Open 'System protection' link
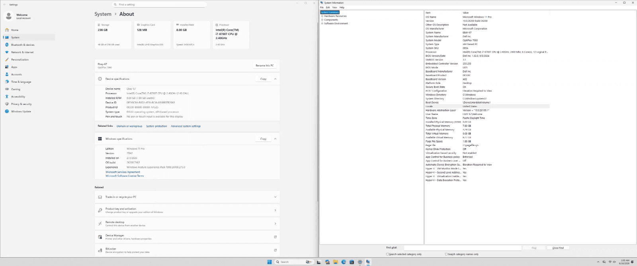Viewport: 637px width, 266px height. [156, 126]
